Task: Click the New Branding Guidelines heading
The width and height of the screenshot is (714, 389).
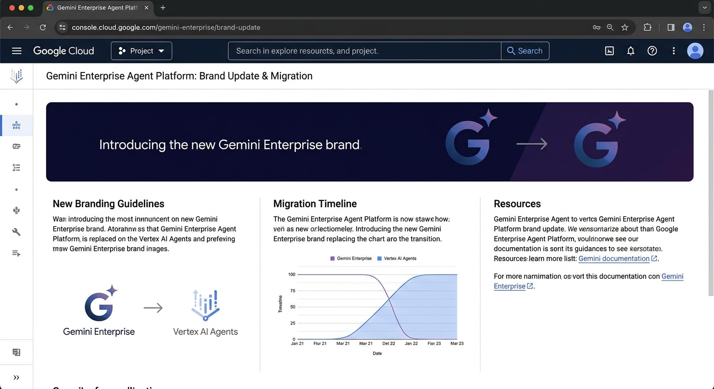Action: coord(109,204)
